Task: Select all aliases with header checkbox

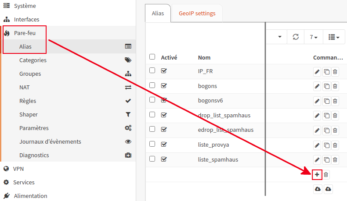Action: point(152,57)
